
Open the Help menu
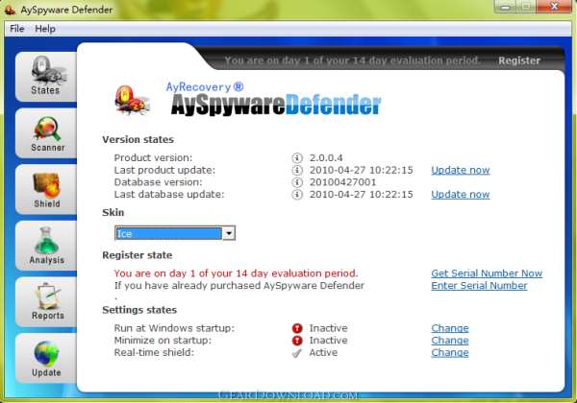(45, 29)
